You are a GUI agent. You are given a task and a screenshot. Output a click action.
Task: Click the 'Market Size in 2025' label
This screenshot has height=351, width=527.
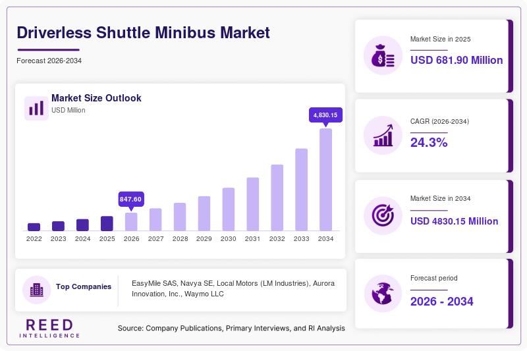pos(440,40)
